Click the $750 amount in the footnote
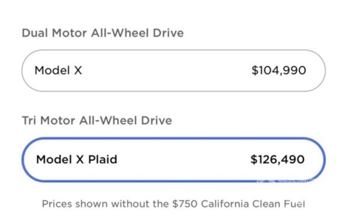 pyautogui.click(x=185, y=204)
